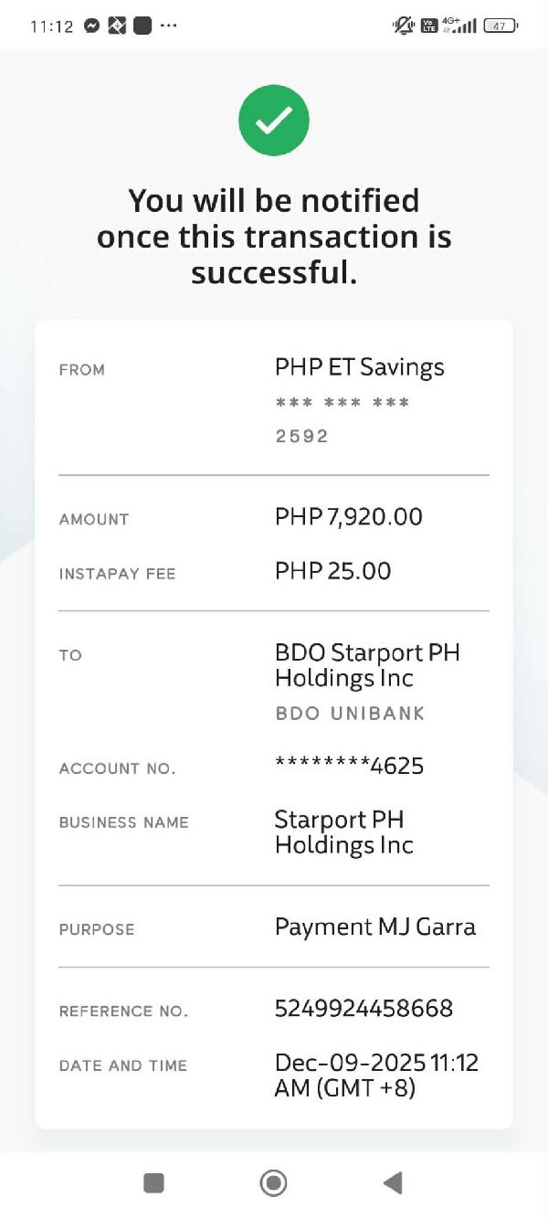The image size is (548, 1218).
Task: Tap the 11:12 clock in status bar
Action: click(51, 26)
